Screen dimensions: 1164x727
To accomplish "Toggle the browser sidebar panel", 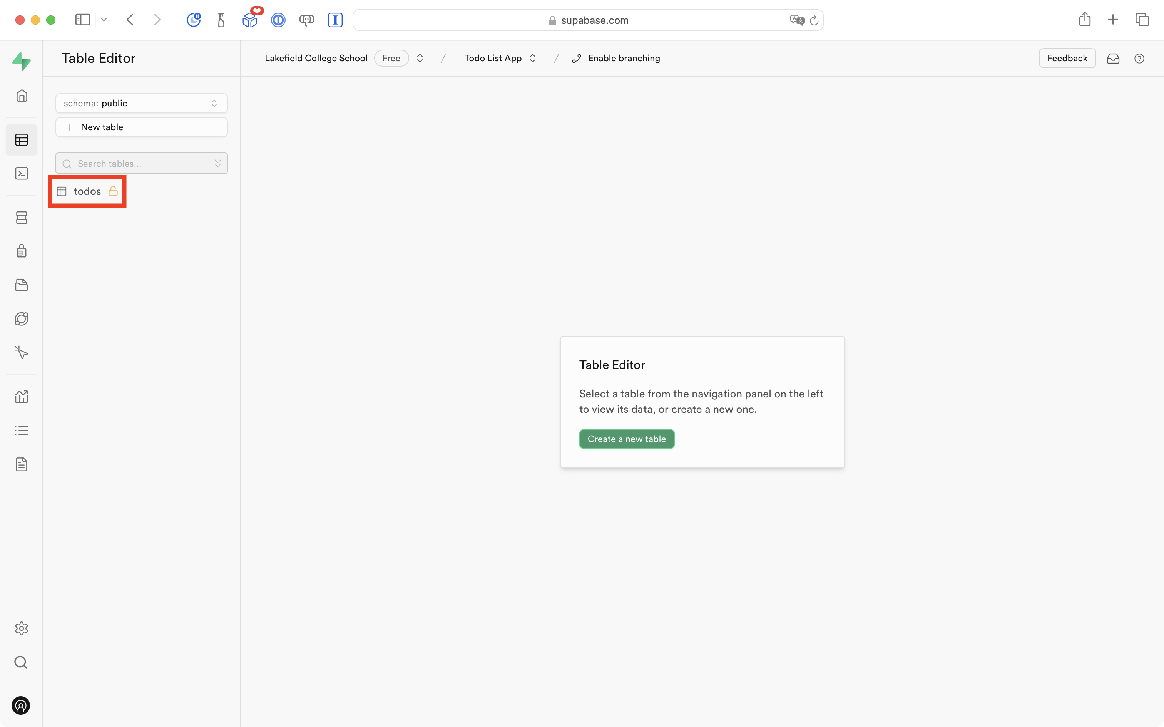I will [x=83, y=20].
